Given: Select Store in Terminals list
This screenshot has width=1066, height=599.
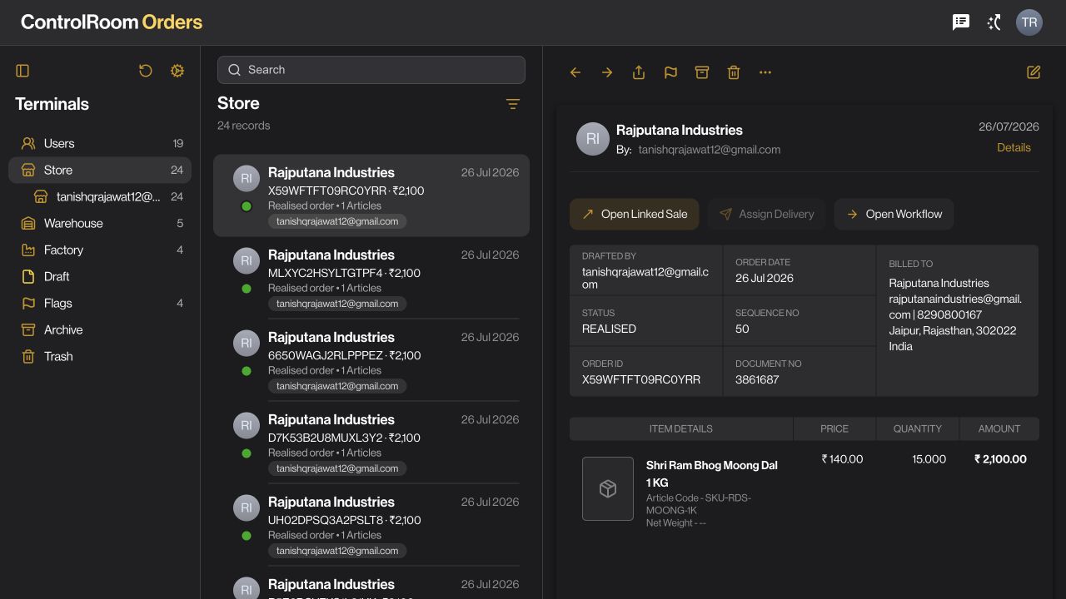Looking at the screenshot, I should tap(100, 170).
